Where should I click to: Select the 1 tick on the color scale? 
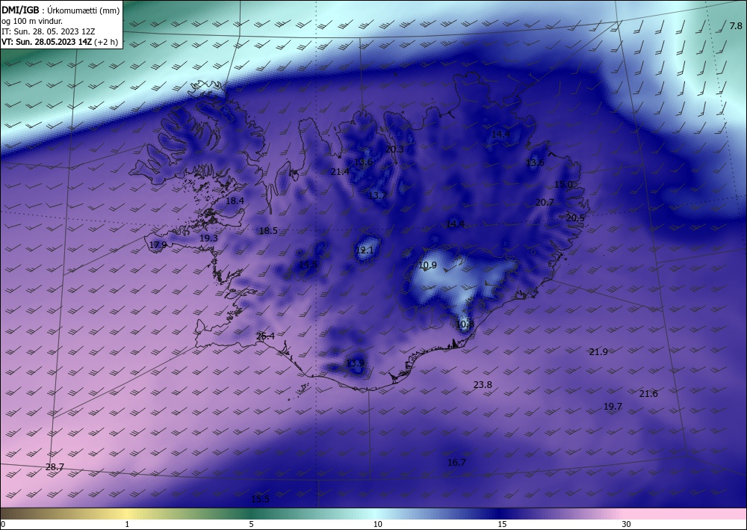click(127, 524)
